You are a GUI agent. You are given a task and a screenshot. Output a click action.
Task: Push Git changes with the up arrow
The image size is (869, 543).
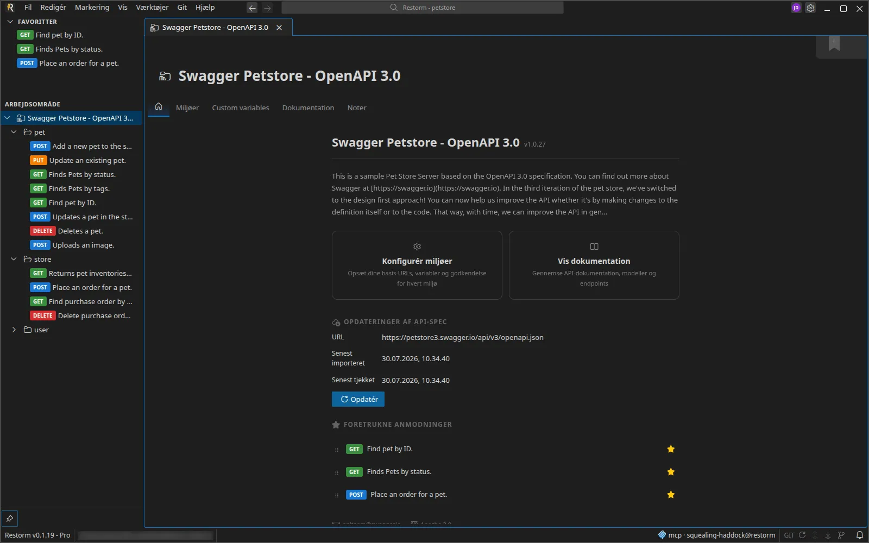[815, 535]
